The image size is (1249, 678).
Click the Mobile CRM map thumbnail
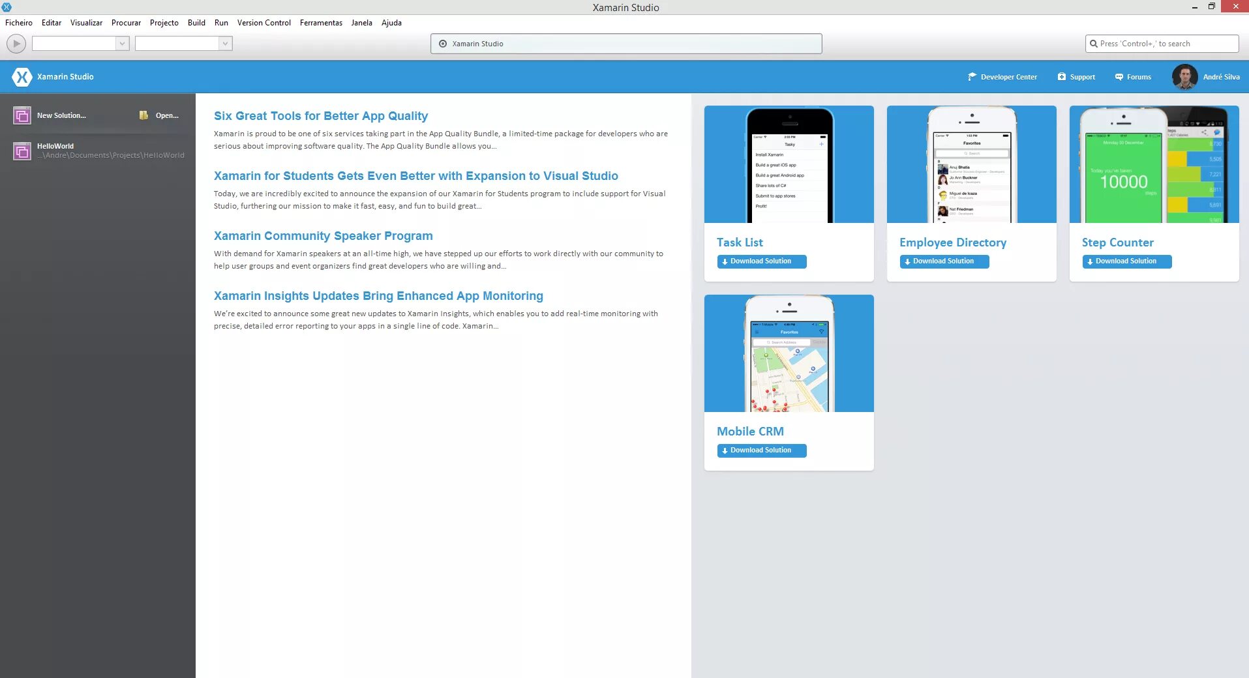click(789, 353)
